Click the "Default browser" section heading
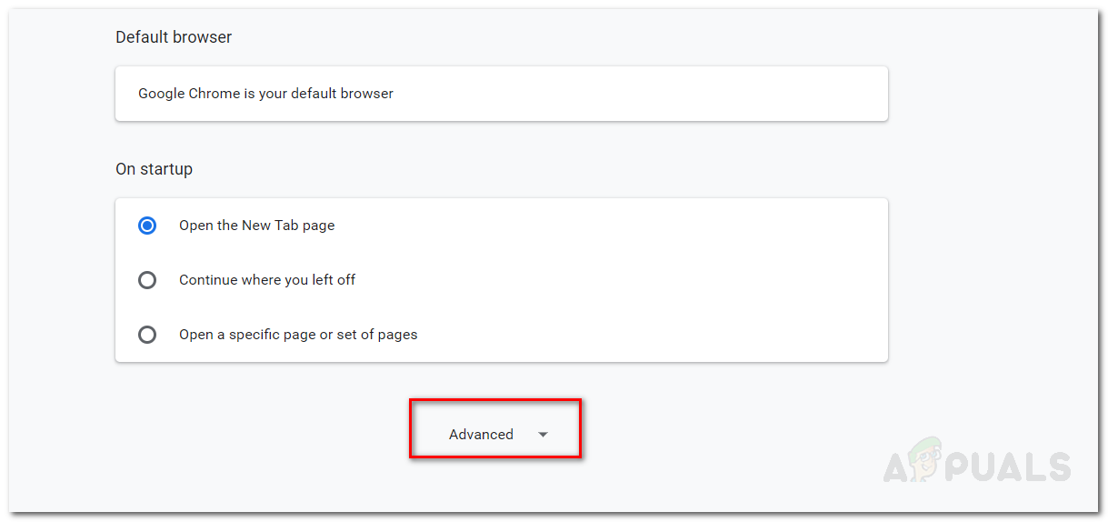This screenshot has width=1108, height=522. click(x=174, y=37)
